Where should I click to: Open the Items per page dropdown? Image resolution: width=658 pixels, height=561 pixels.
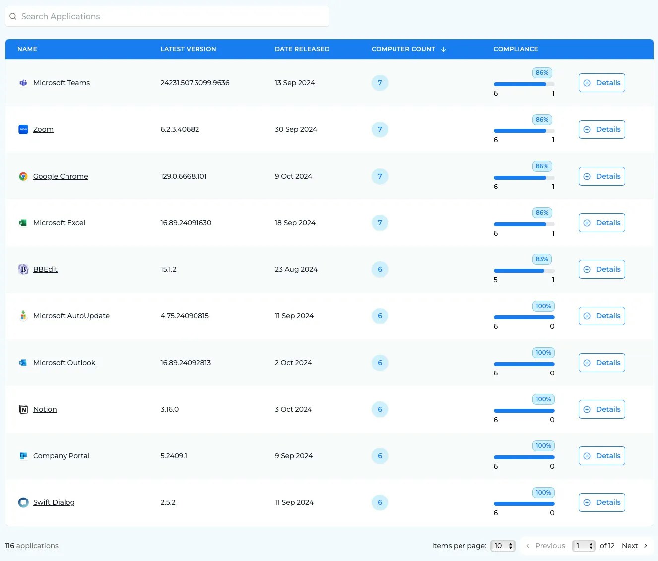(x=503, y=546)
